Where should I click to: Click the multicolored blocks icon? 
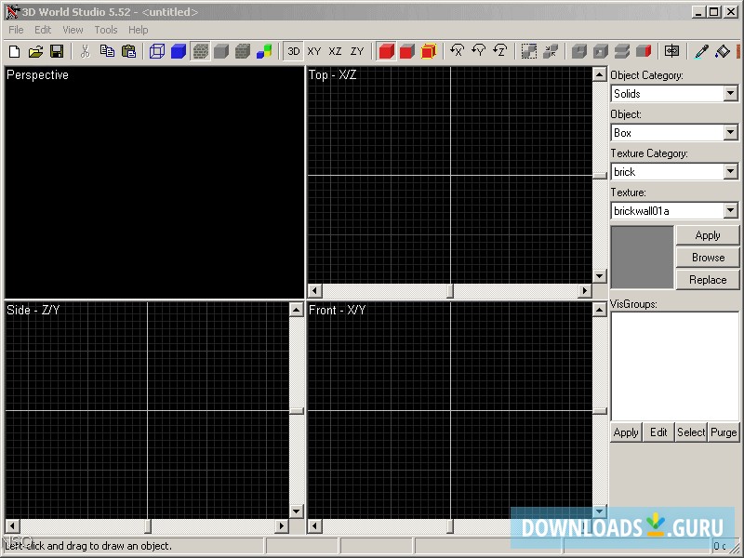[264, 51]
